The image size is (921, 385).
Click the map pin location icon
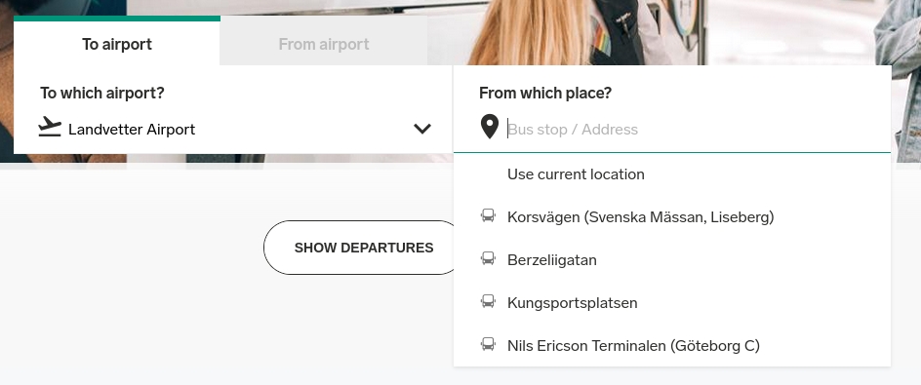[490, 127]
